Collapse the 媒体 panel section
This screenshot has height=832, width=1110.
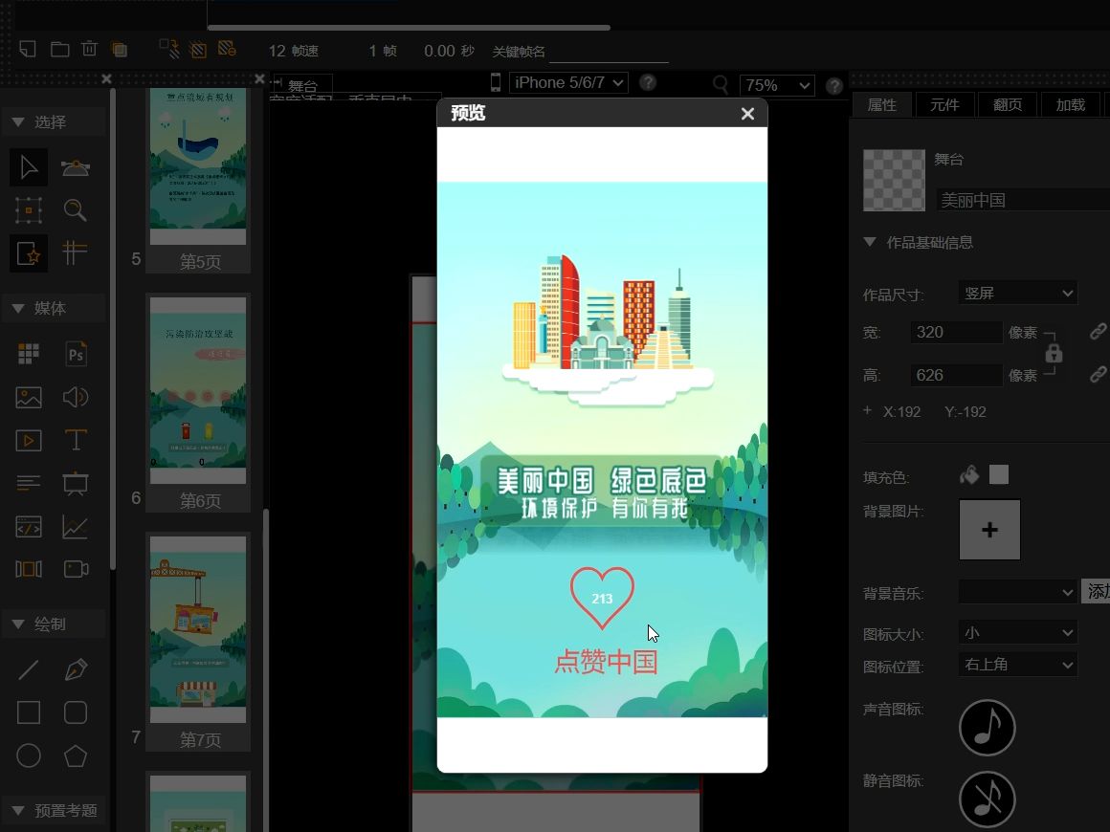[x=19, y=308]
